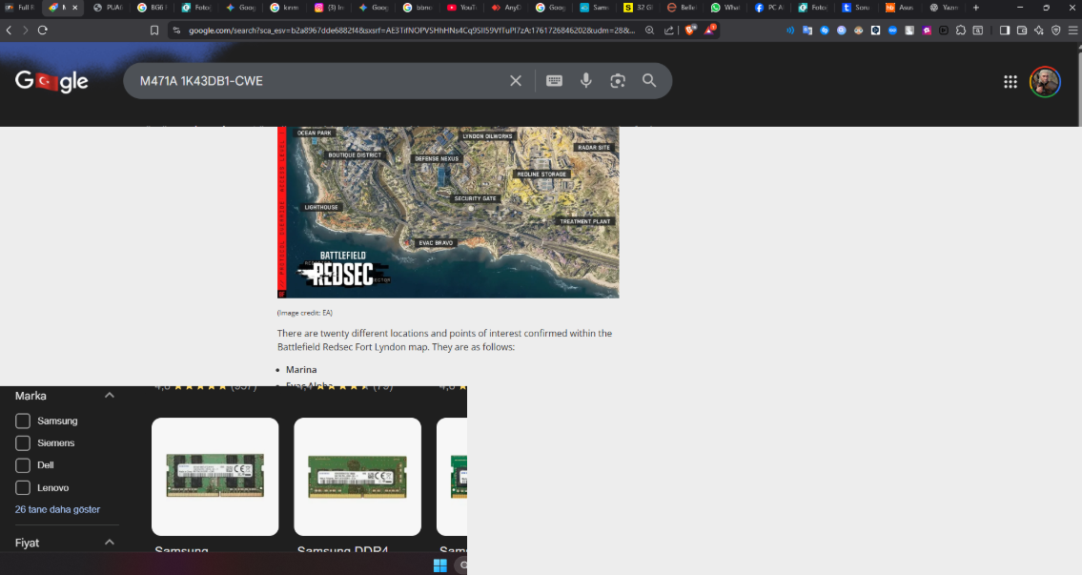1082x575 pixels.
Task: Switch to the AnyDesk tab
Action: [x=506, y=8]
